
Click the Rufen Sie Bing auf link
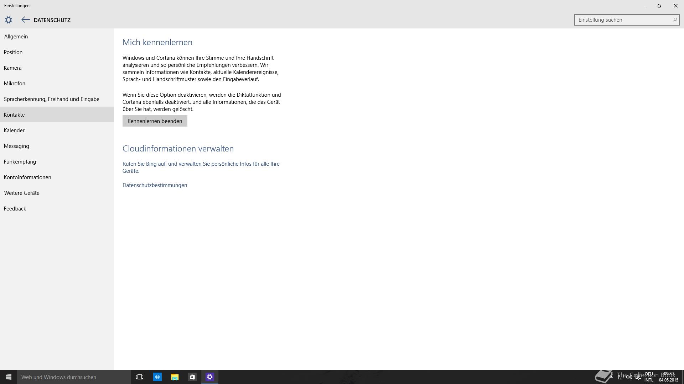[x=201, y=164]
